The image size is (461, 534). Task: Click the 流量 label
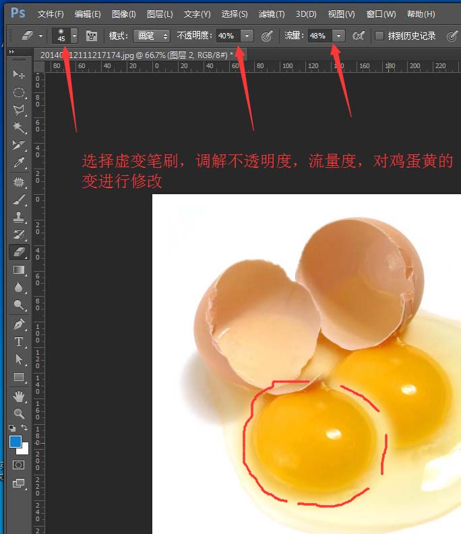click(294, 36)
